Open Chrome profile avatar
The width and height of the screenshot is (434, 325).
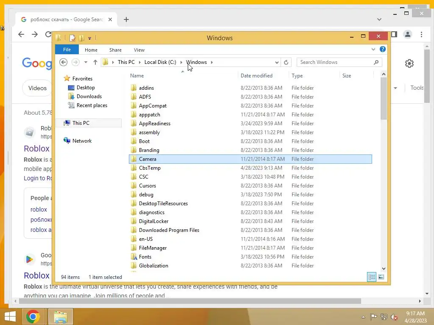pyautogui.click(x=407, y=34)
